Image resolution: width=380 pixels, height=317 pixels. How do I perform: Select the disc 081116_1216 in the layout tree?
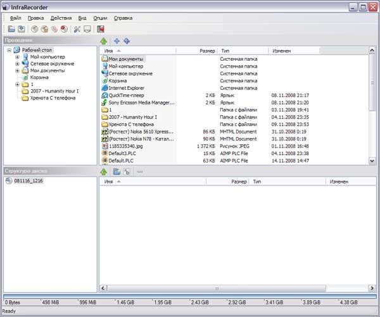[x=28, y=181]
